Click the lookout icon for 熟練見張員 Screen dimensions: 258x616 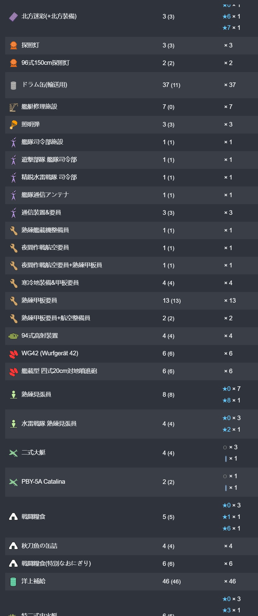(13, 395)
